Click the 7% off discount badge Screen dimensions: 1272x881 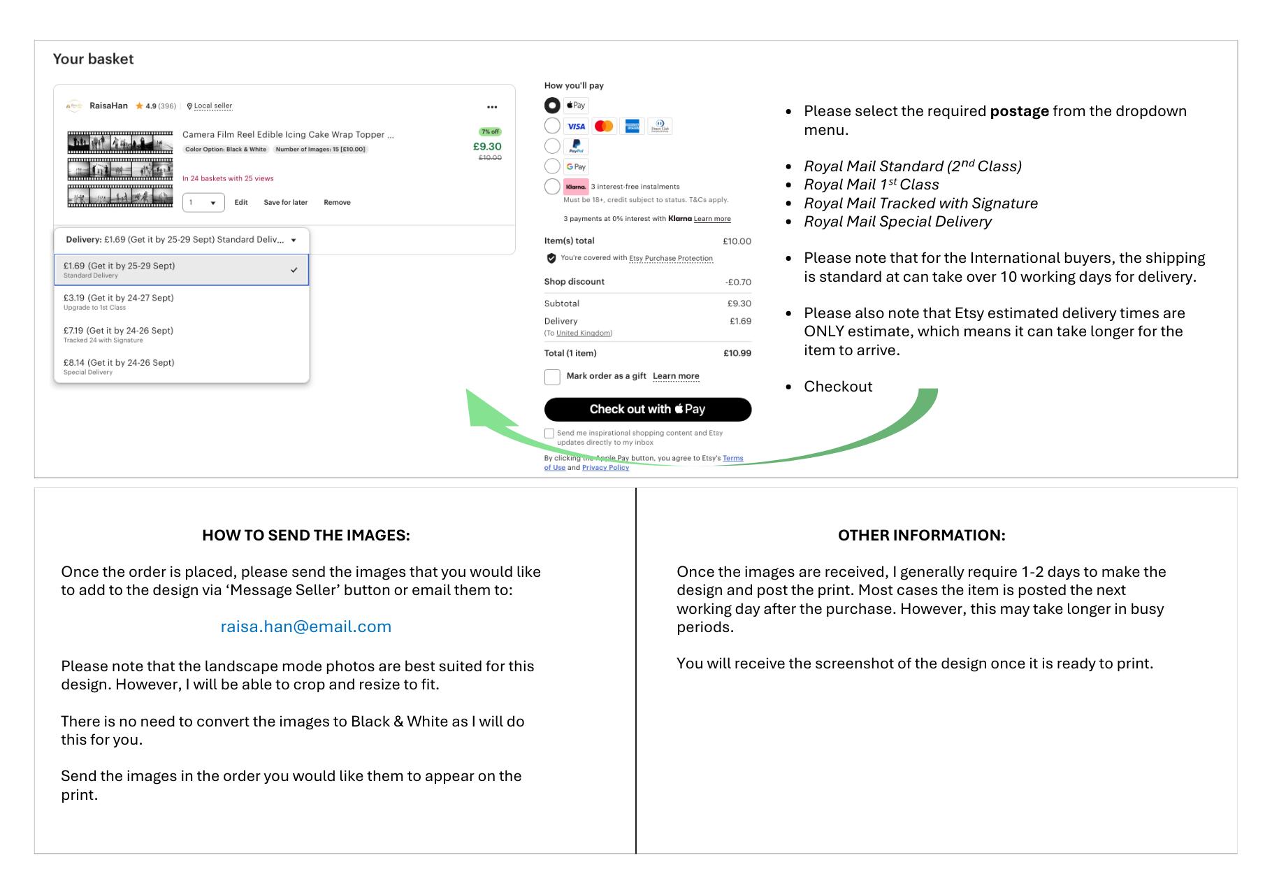point(491,131)
